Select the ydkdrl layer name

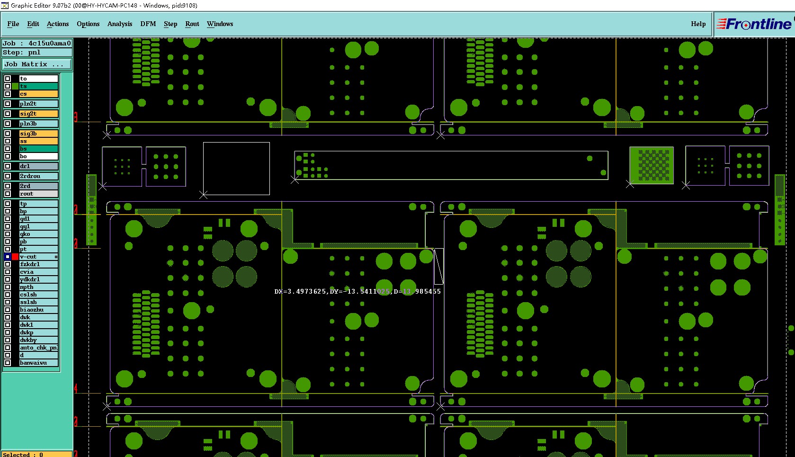(x=39, y=279)
